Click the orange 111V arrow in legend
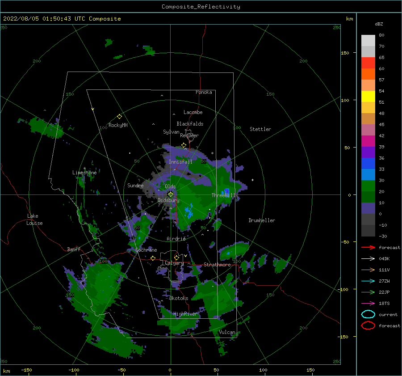 coord(368,270)
